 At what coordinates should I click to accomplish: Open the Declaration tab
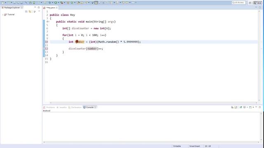coord(75,107)
